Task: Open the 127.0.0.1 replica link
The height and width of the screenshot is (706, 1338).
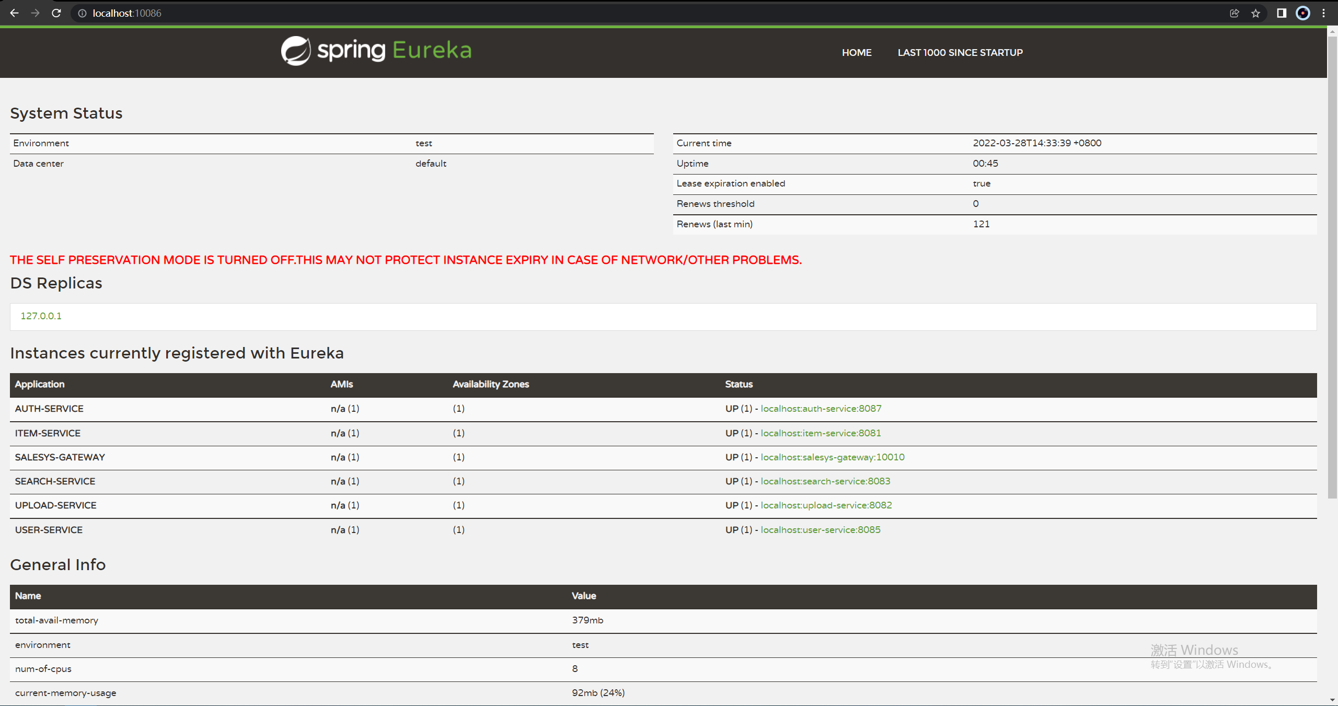Action: coord(41,316)
